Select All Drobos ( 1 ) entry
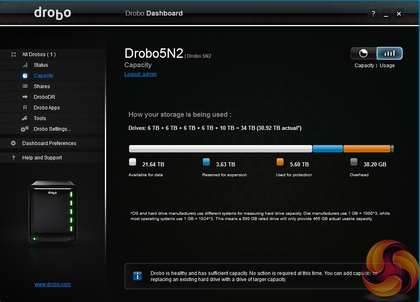 (52, 54)
